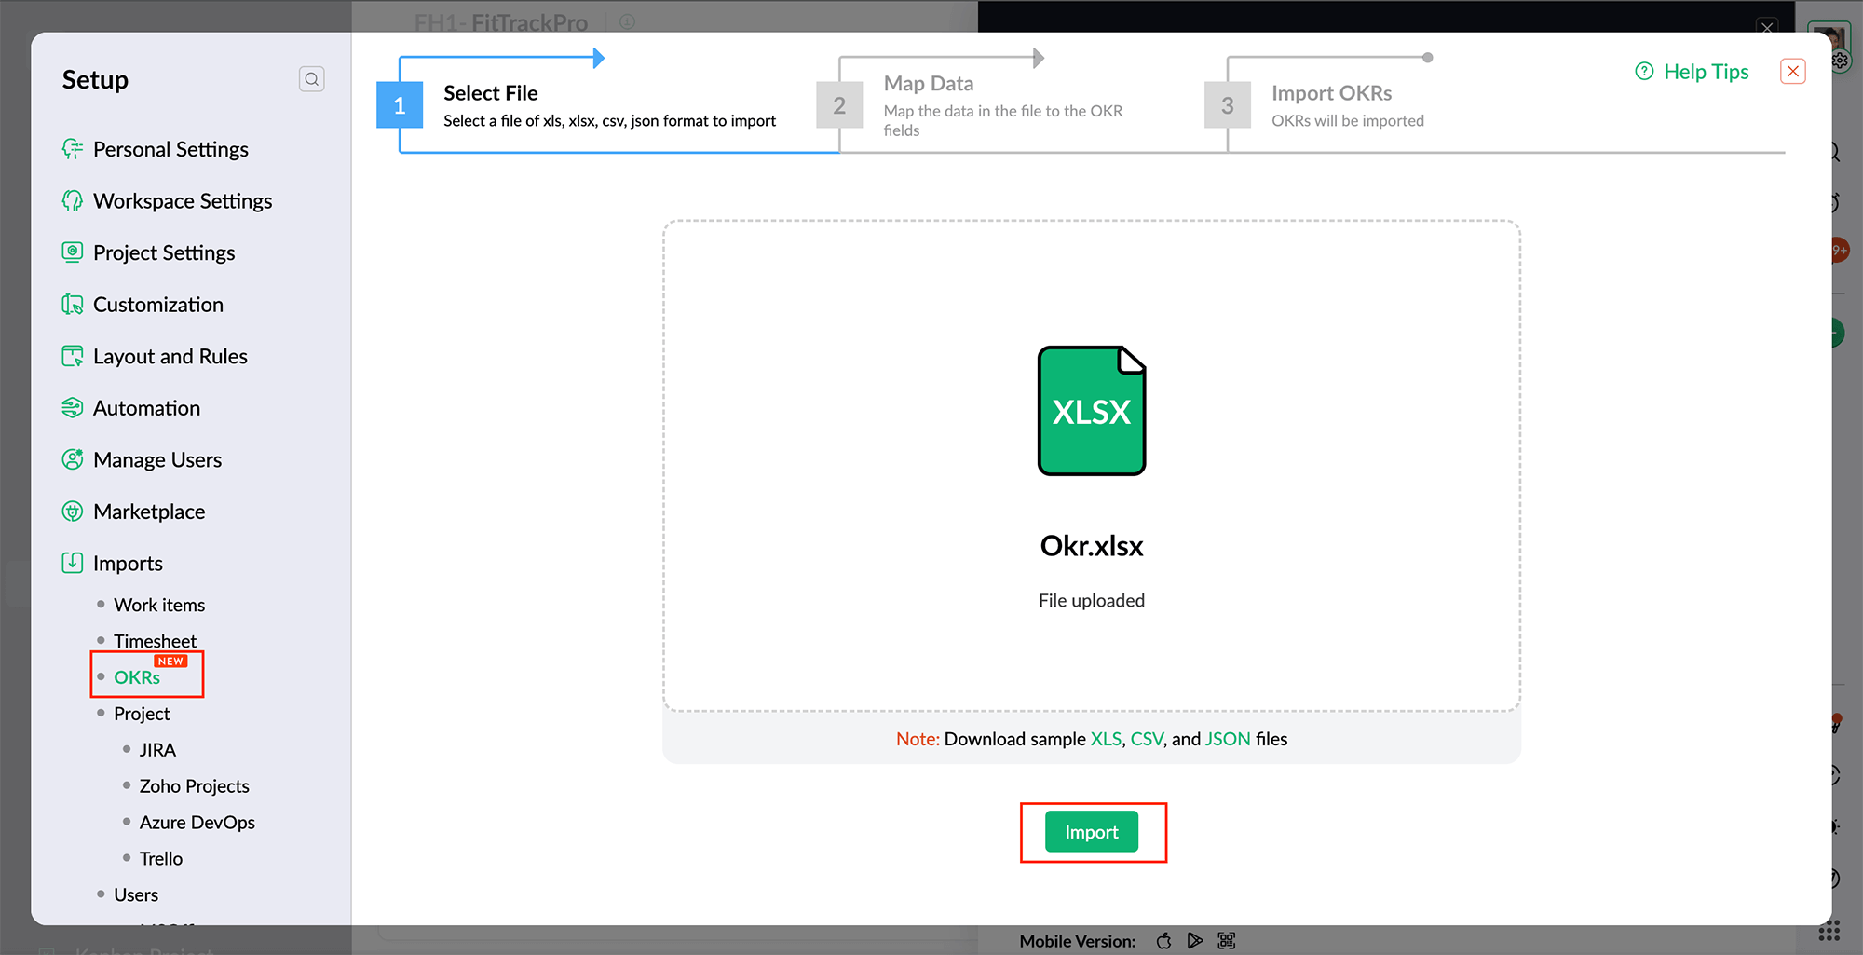Screen dimensions: 1863x955
Task: Click the Import button
Action: point(1091,832)
